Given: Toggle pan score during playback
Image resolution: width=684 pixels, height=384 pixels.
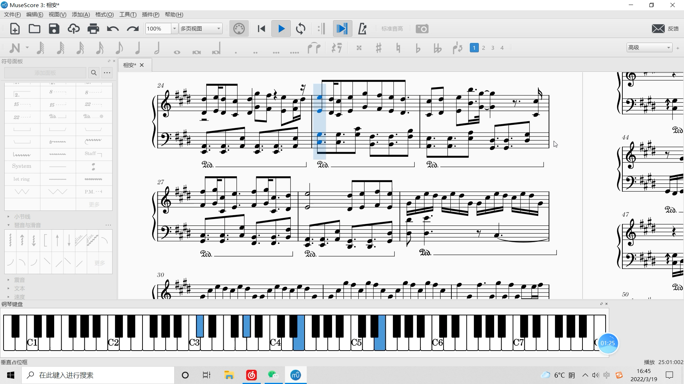Looking at the screenshot, I should [x=342, y=29].
